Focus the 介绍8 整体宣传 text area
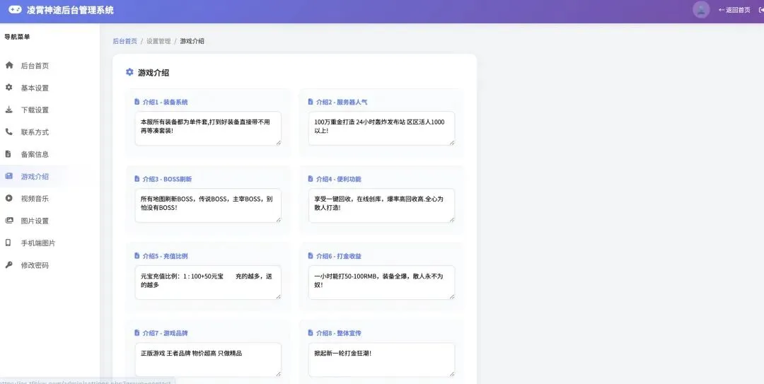Image resolution: width=764 pixels, height=384 pixels. pyautogui.click(x=381, y=360)
